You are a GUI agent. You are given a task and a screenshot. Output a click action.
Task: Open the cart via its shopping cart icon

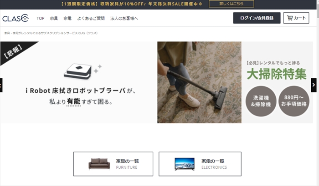[290, 18]
